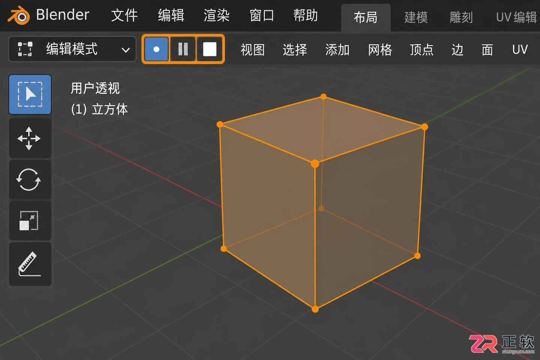Open the 顶点 header menu
Screen dimensions: 540x360
click(x=422, y=49)
